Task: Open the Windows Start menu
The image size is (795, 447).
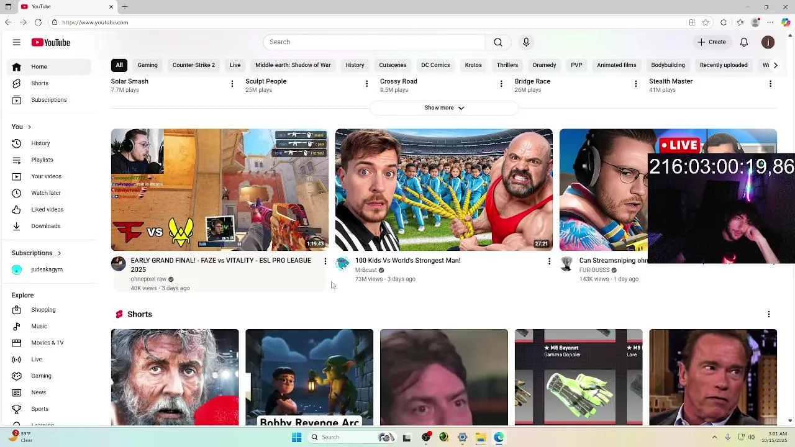Action: pos(297,437)
